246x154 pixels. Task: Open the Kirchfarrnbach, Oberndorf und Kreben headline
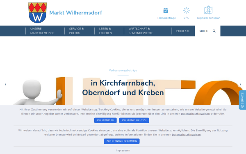pos(123,88)
